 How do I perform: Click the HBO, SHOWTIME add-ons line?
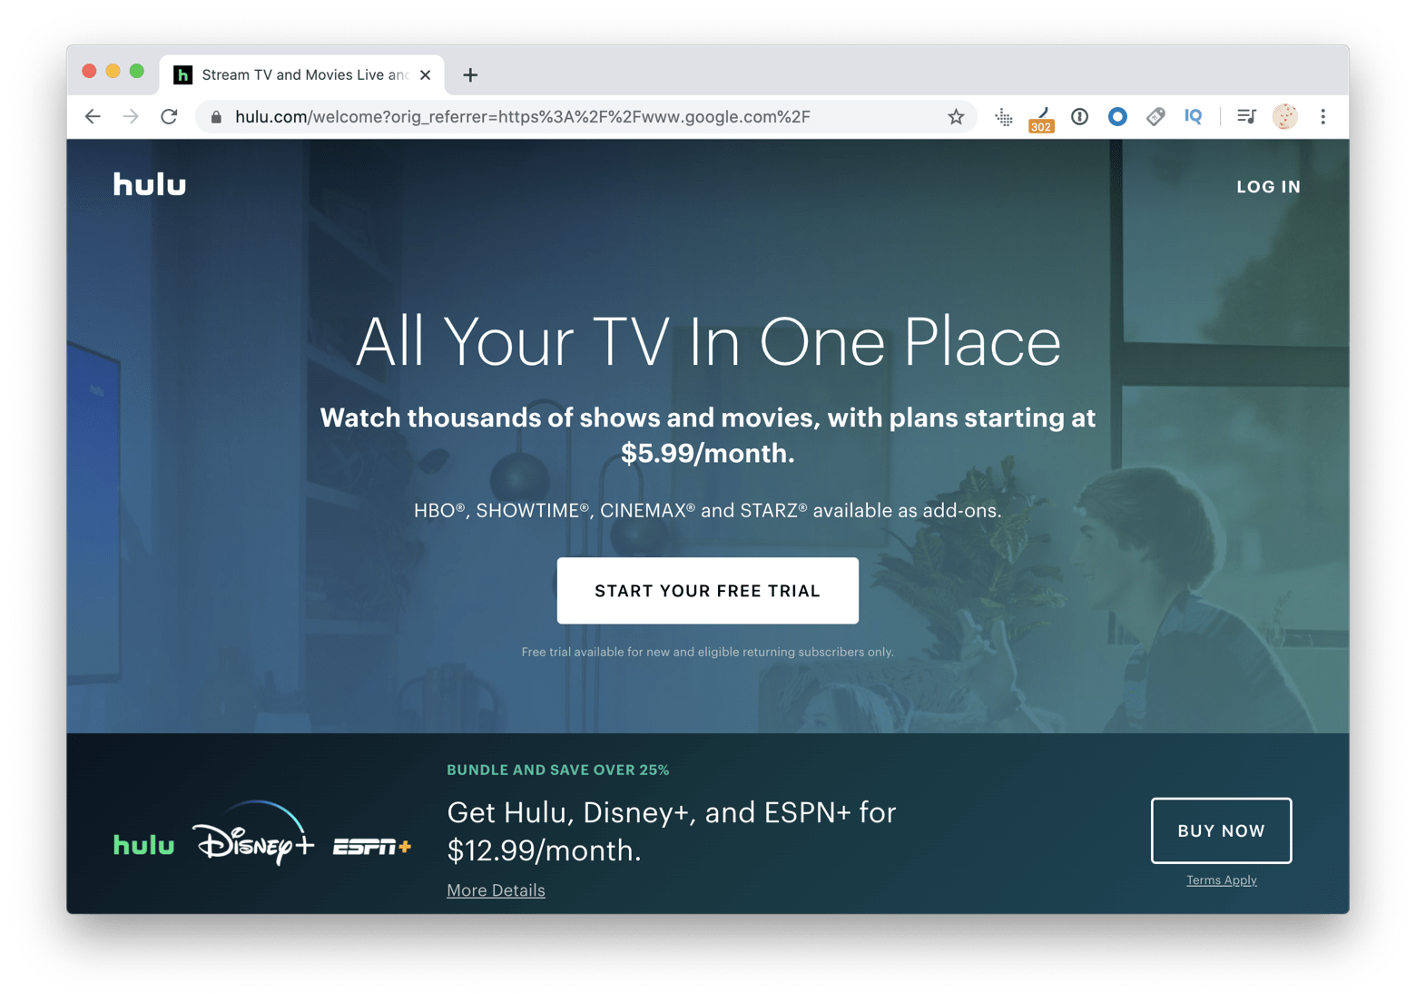point(708,510)
